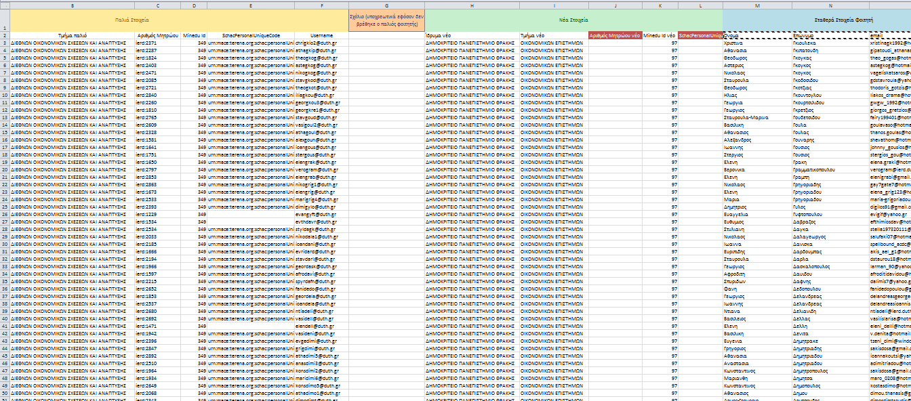Click email cell 'evigif@yahoo.gr'
This screenshot has width=911, height=401.
coord(890,214)
